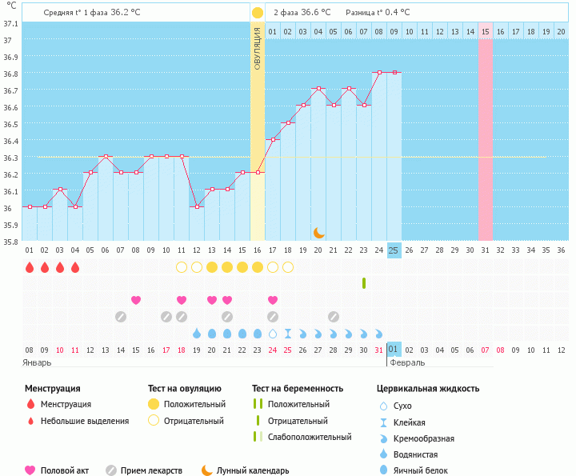Screen dimensions: 576x476
Task: Click the positive ovulation test on day 13
Action: [212, 267]
